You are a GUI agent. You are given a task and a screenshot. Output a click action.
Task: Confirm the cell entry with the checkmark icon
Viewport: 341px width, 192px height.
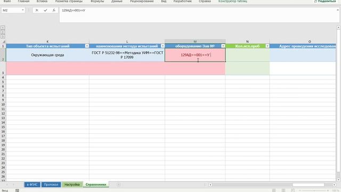tap(45, 10)
